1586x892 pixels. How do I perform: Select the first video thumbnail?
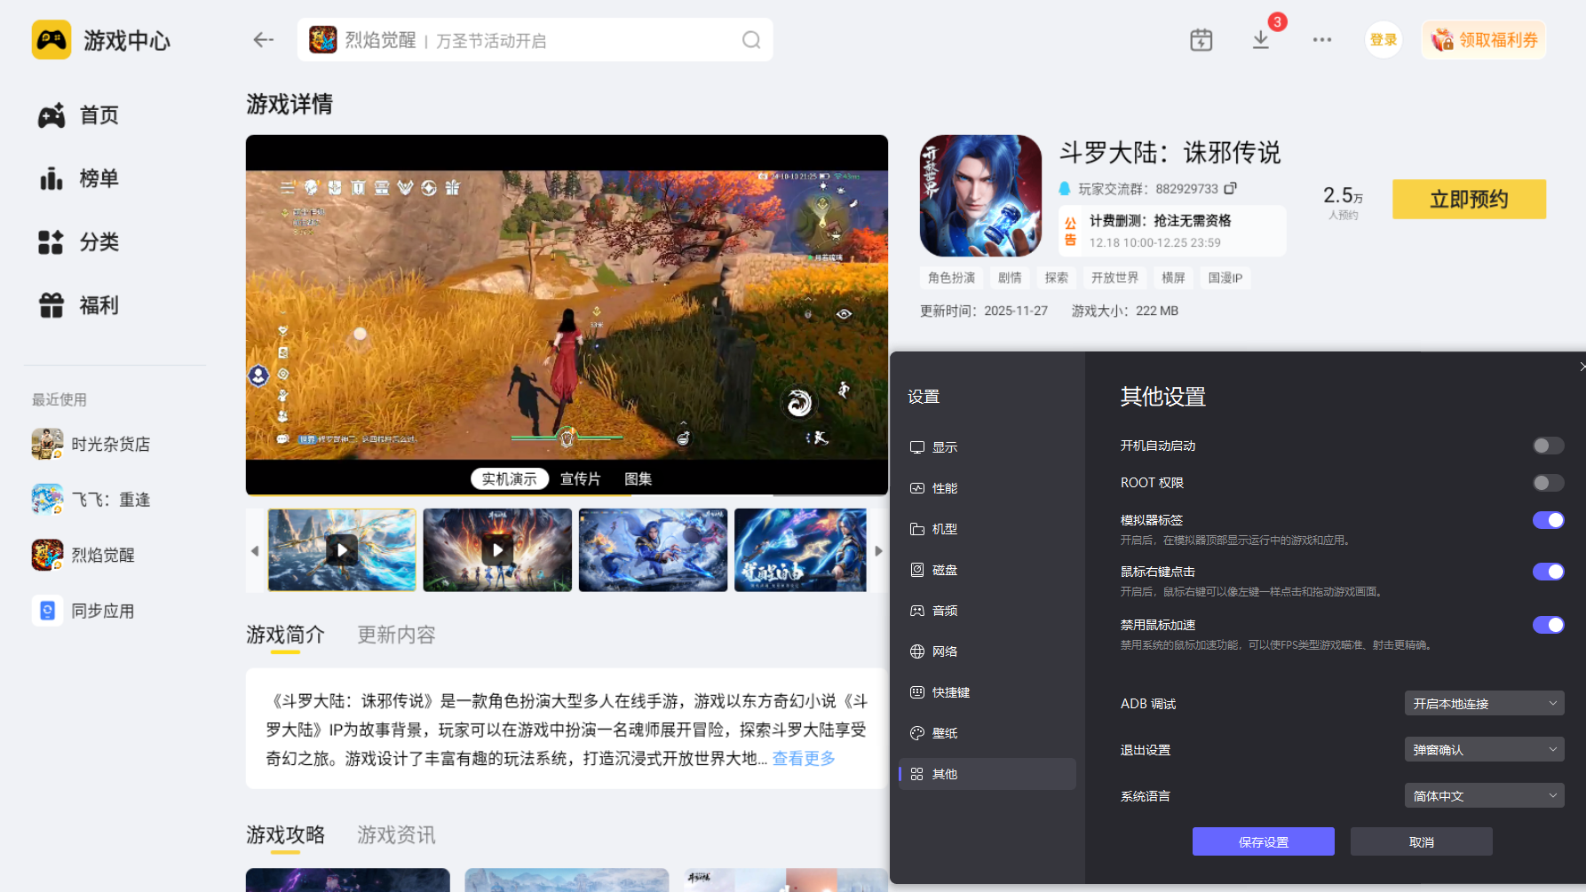tap(342, 550)
